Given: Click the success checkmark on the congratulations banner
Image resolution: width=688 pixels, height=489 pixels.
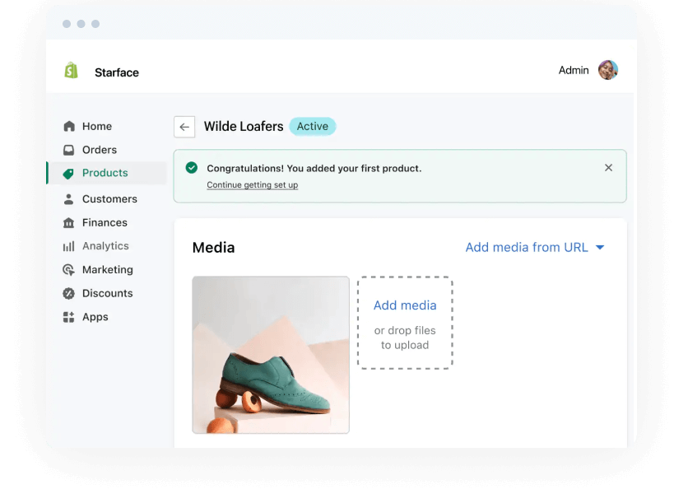Looking at the screenshot, I should (191, 167).
